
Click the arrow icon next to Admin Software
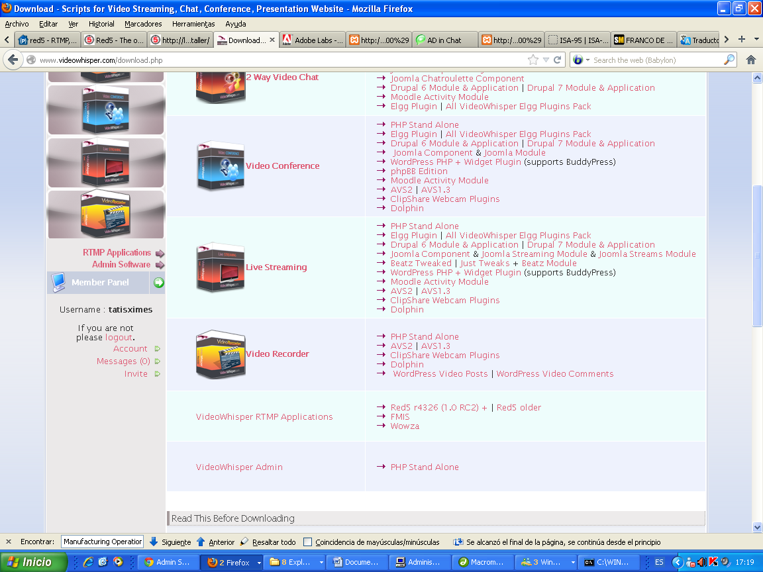160,265
